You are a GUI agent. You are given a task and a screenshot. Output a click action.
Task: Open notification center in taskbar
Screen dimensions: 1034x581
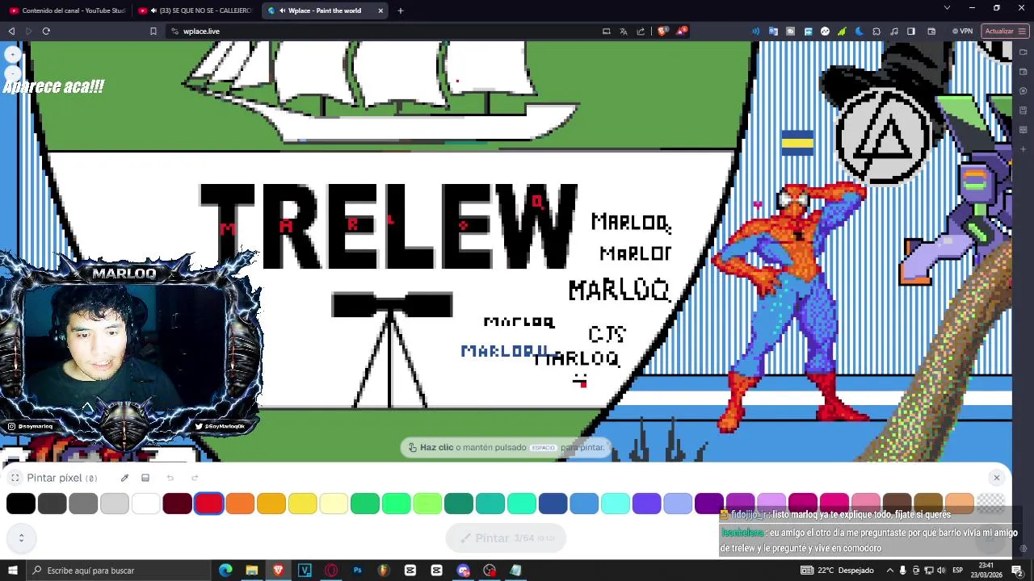(x=1018, y=571)
